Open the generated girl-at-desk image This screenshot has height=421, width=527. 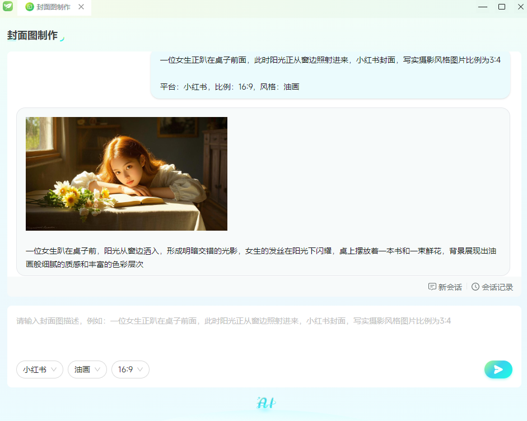(127, 174)
